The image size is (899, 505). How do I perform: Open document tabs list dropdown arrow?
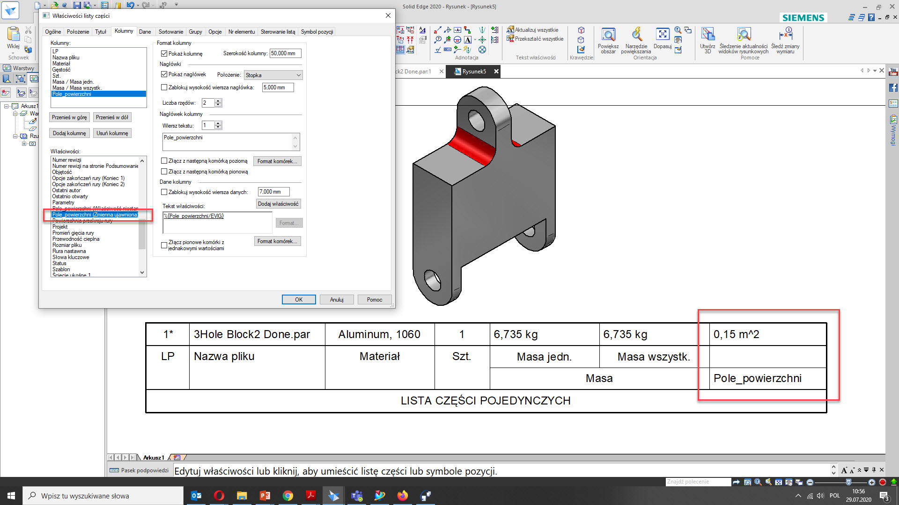click(875, 71)
